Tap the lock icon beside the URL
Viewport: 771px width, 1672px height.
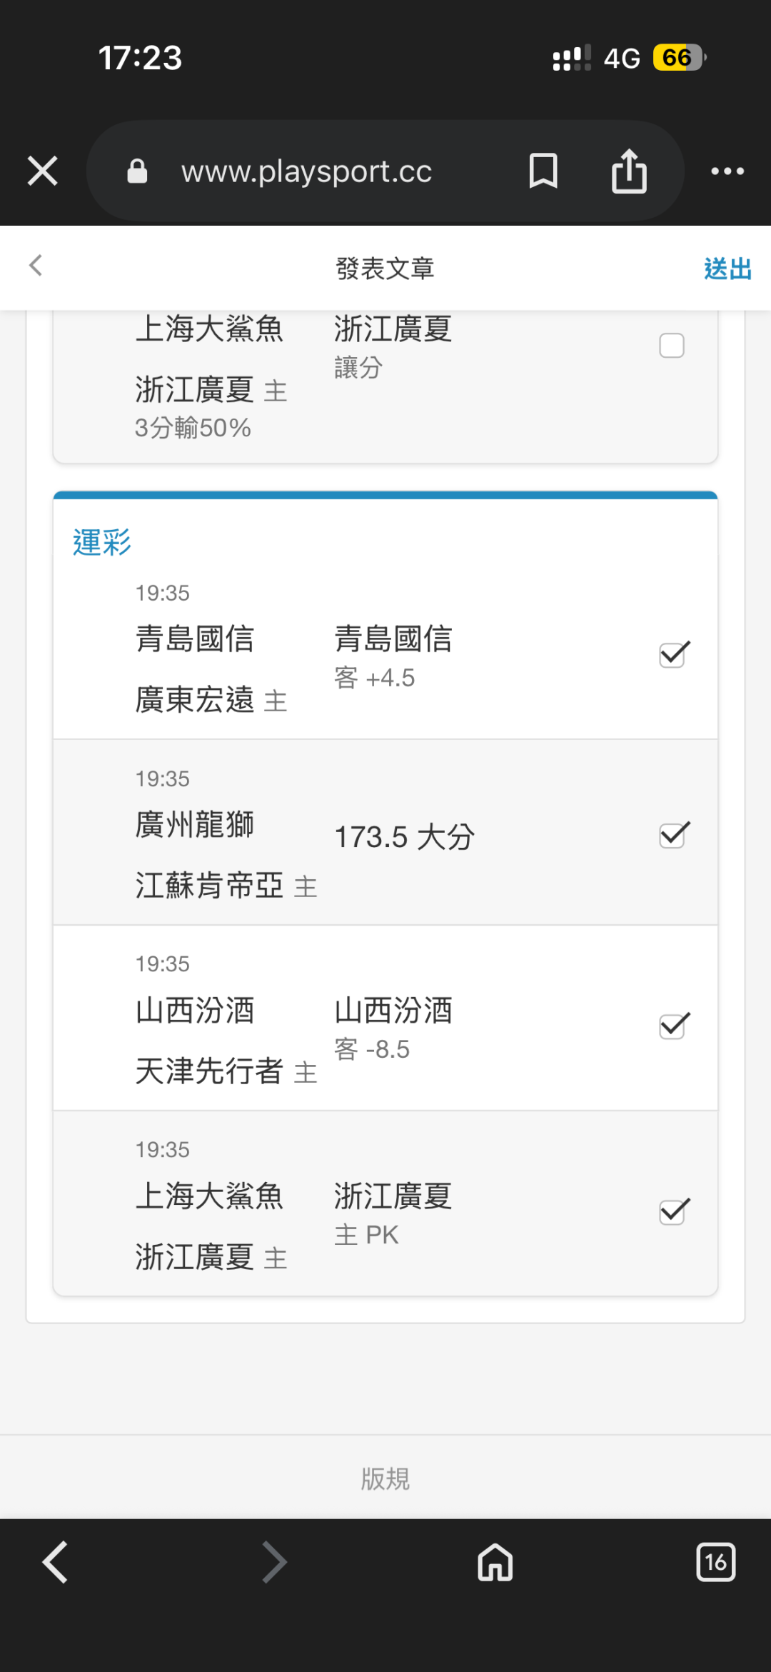[x=137, y=171]
